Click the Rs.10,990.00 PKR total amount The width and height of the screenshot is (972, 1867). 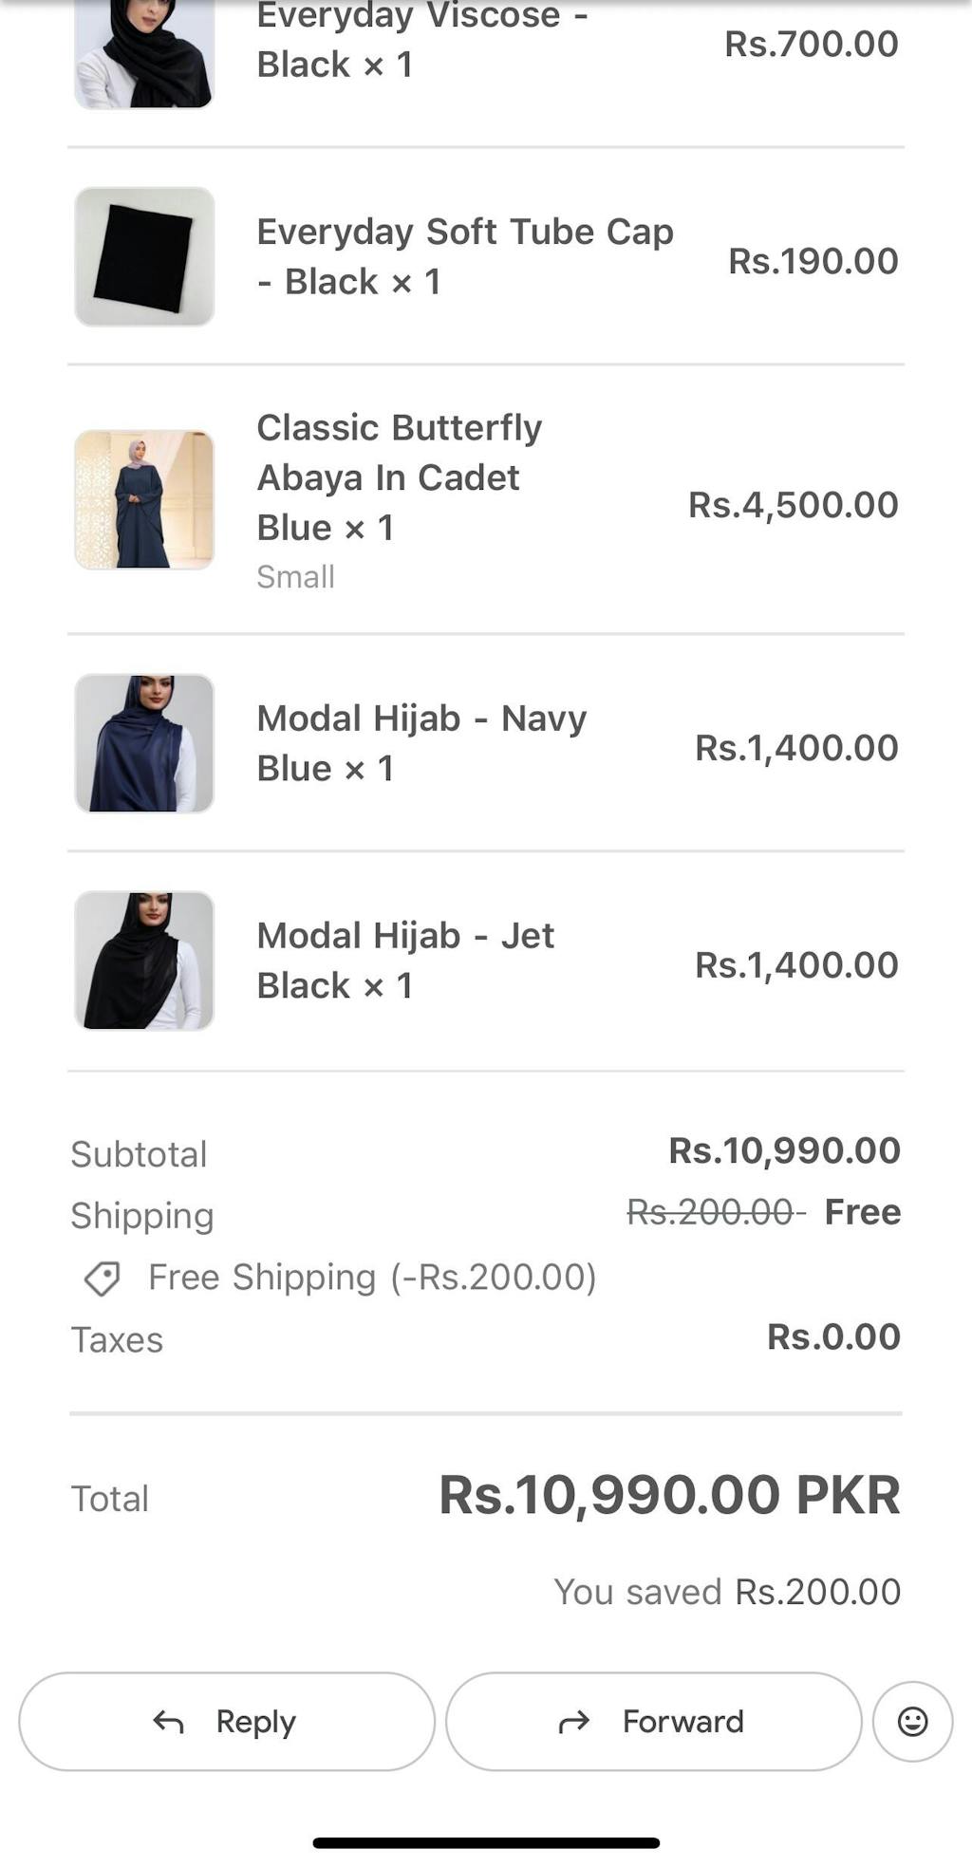point(669,1495)
